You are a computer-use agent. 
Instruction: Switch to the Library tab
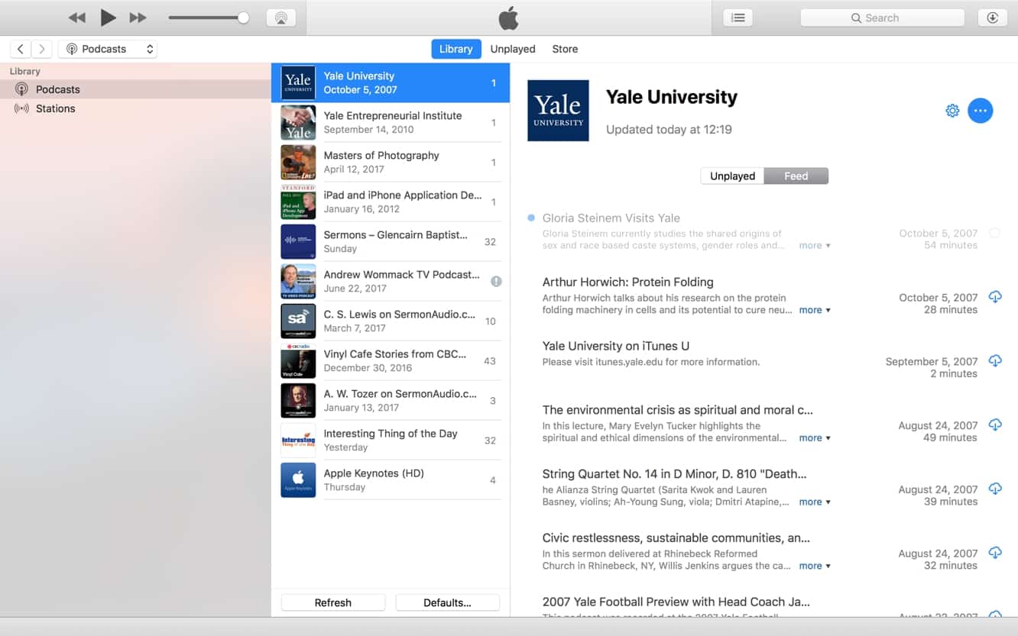(x=456, y=49)
